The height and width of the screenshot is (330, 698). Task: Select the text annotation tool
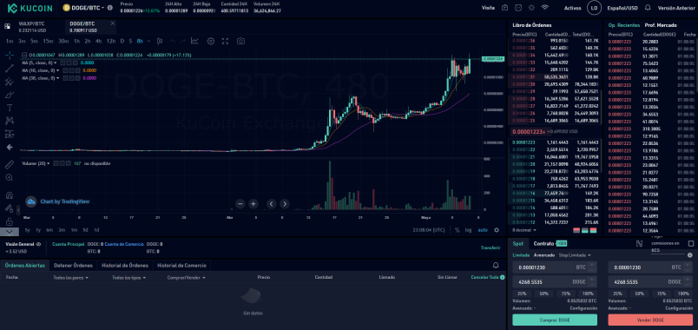pos(10,108)
